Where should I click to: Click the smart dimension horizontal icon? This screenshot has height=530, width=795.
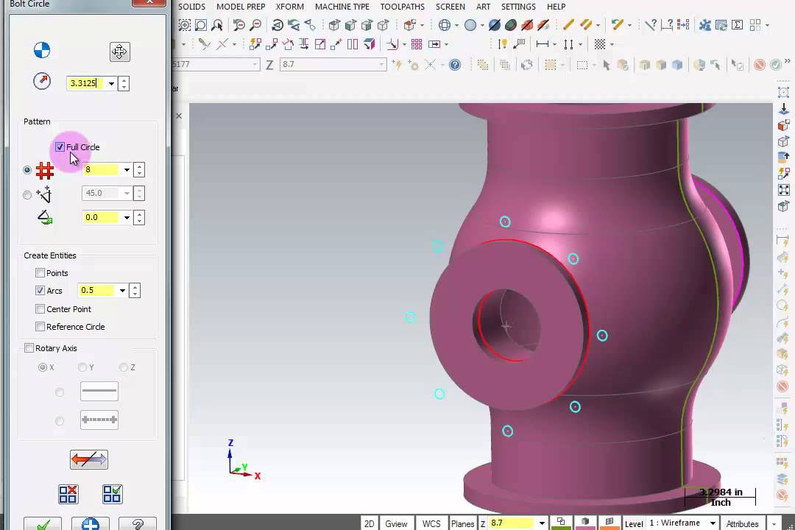click(x=542, y=44)
